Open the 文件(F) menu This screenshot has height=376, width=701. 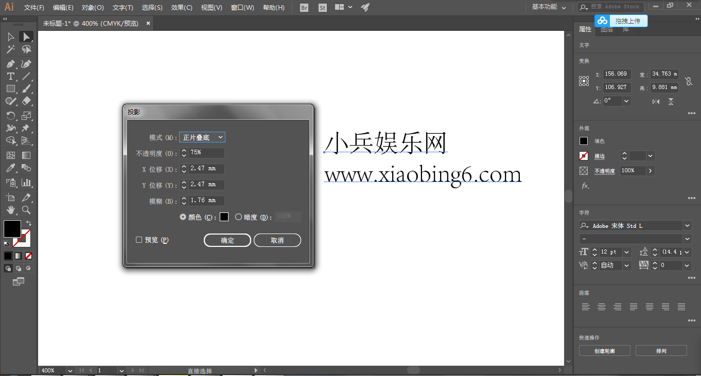(34, 8)
